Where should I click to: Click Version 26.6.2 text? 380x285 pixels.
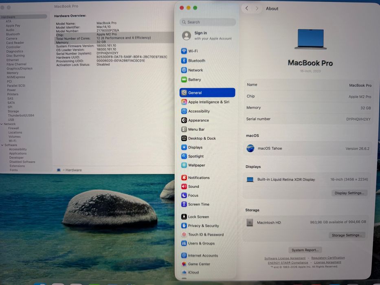tap(358, 149)
